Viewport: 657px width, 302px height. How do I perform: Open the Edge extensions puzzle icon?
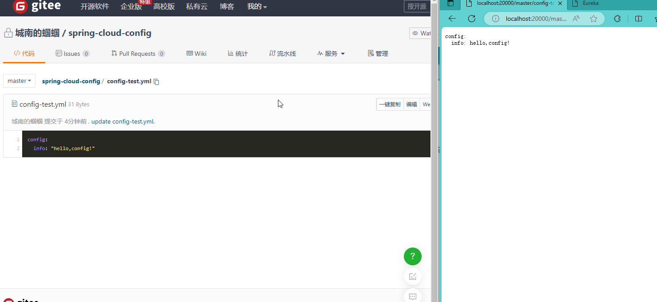tap(617, 19)
